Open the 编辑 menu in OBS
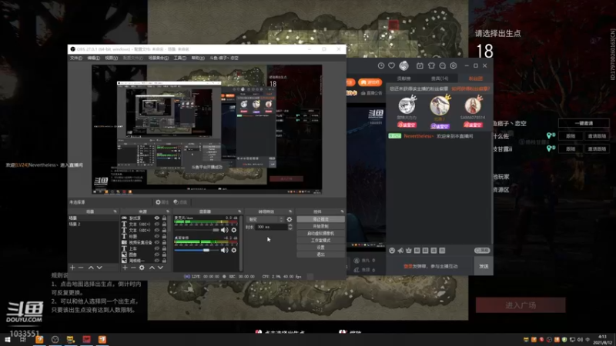 93,58
